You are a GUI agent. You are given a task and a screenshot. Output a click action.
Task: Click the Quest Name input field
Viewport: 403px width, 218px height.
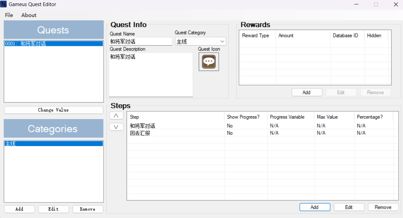[x=141, y=42]
